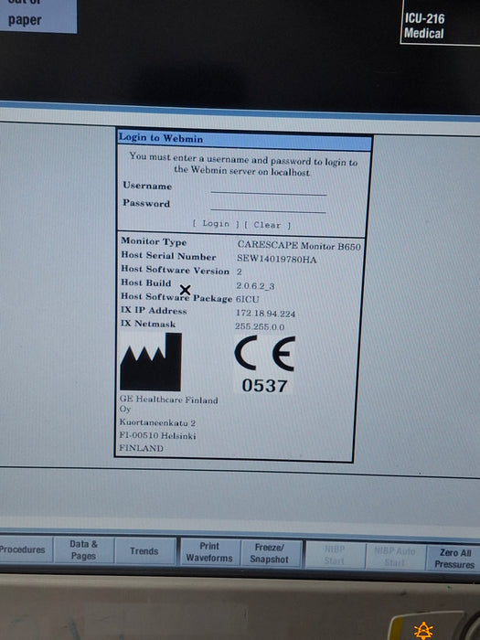Click the Host Software Version label
The width and height of the screenshot is (480, 640).
pyautogui.click(x=176, y=270)
